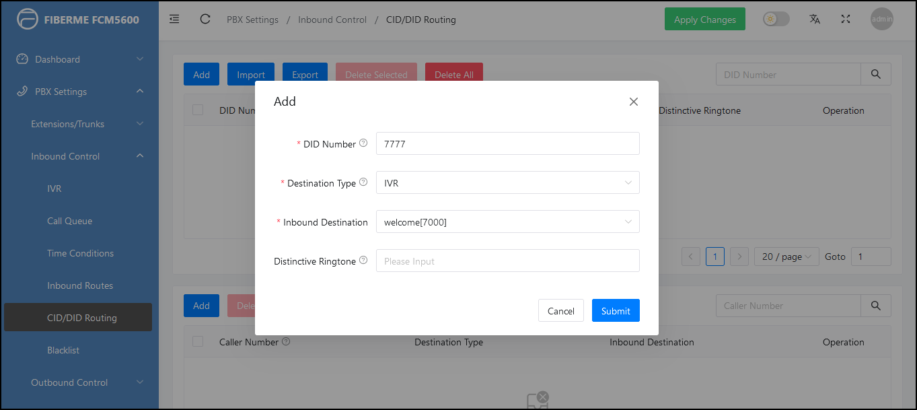Click the Cancel button in dialog

click(x=561, y=310)
